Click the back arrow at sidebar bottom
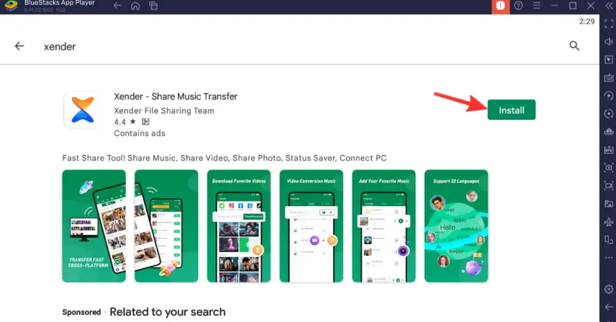This screenshot has height=322, width=616. pos(609,307)
